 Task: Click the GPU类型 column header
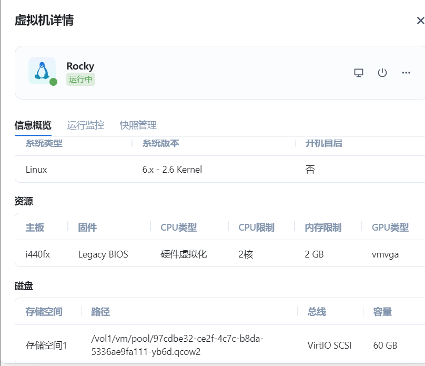click(x=390, y=227)
